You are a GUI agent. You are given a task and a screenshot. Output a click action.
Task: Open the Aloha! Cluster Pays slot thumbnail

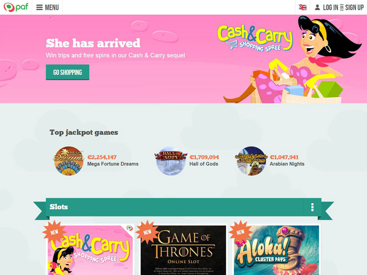(x=277, y=250)
